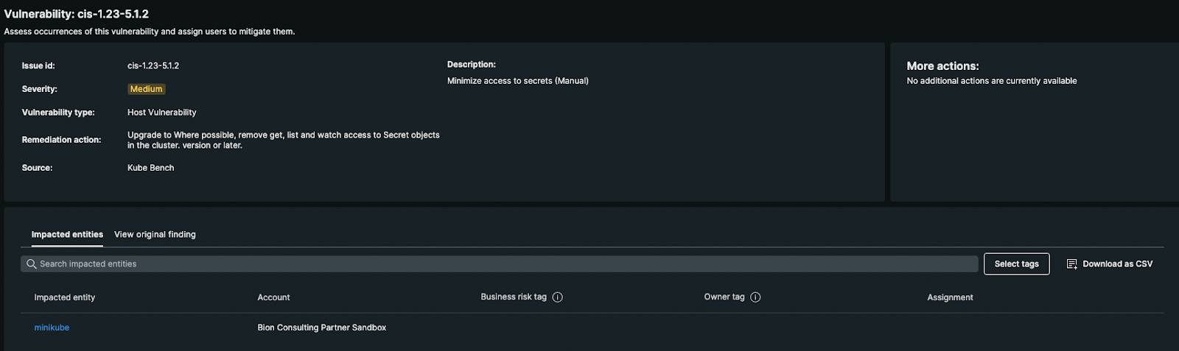Click the Bion Consulting Partner Sandbox account cell
1179x351 pixels.
click(322, 327)
